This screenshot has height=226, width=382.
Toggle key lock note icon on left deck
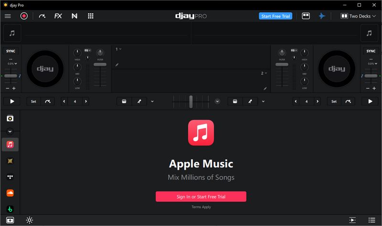click(x=20, y=76)
